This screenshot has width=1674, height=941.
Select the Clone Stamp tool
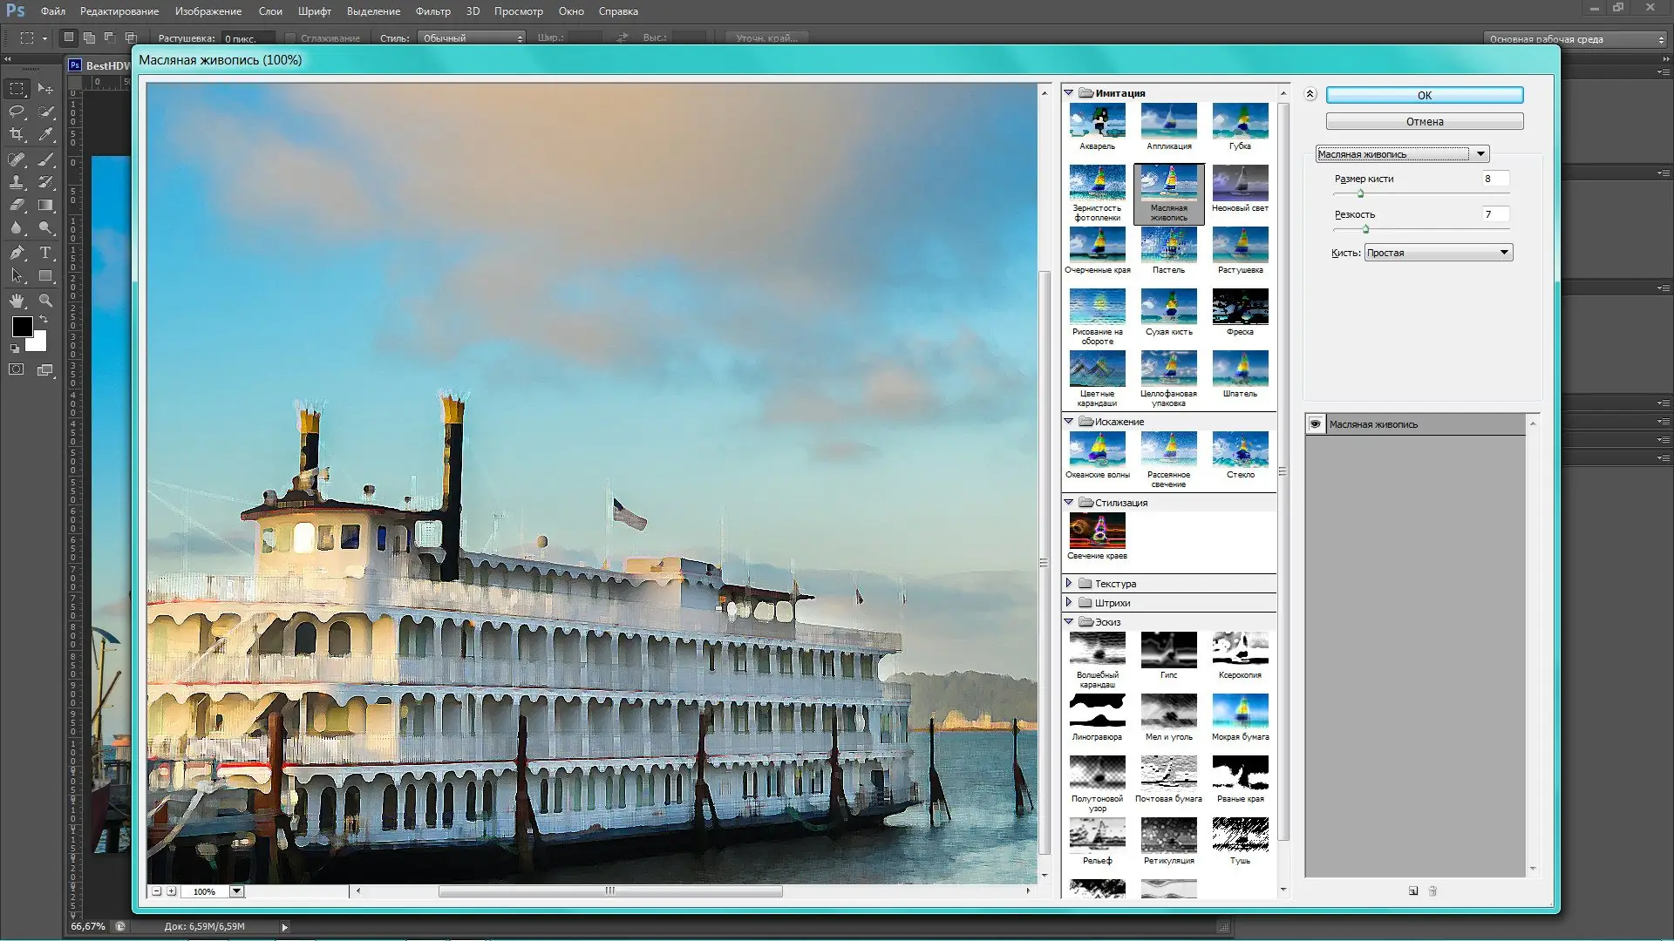point(17,182)
